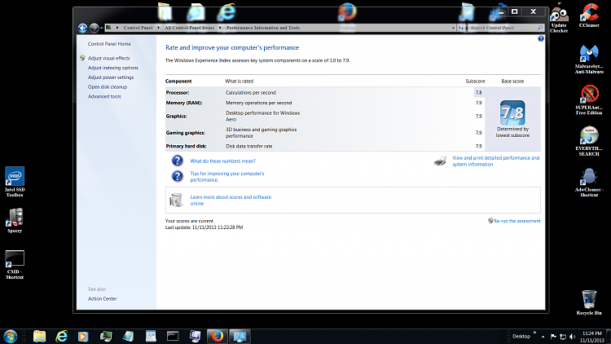Screen dimensions: 611x344
Task: Click the shield icon beside Adjust visual effects
Action: tap(82, 58)
